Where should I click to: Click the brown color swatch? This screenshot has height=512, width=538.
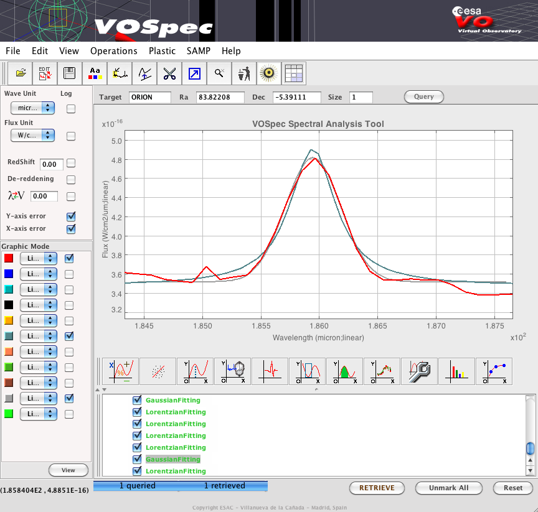click(x=9, y=383)
